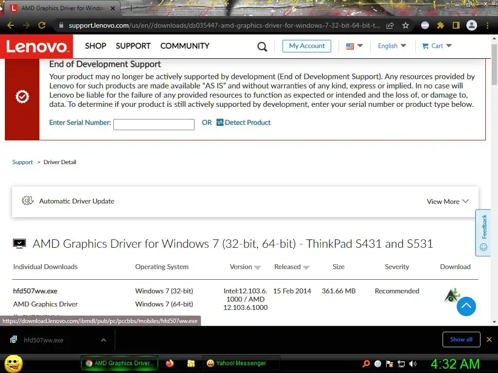This screenshot has width=498, height=373.
Task: Open a new browser tab
Action: 131,8
